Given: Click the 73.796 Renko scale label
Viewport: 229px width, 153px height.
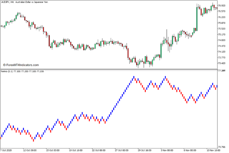Looking at the screenshot, I should [x=222, y=147].
